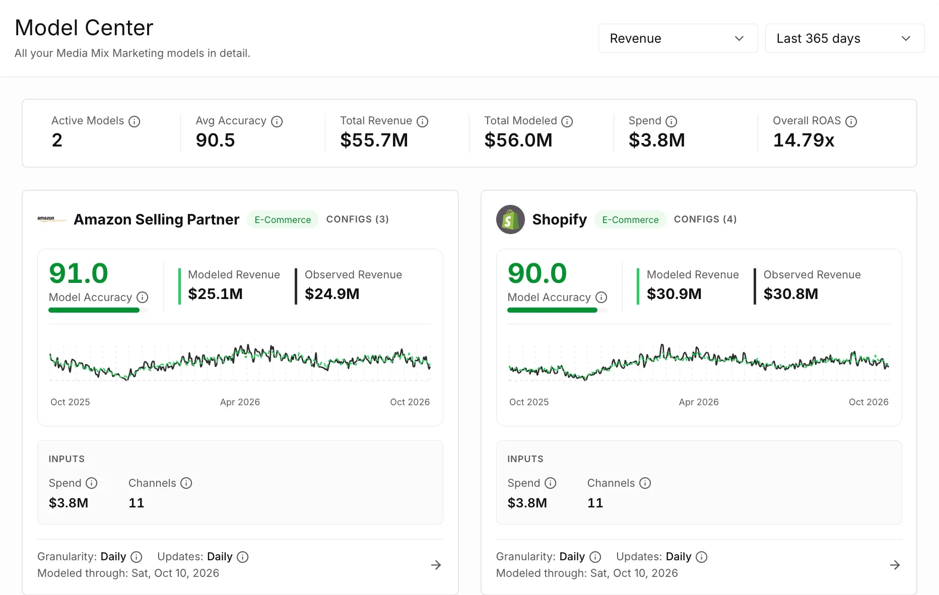939x595 pixels.
Task: Click Amazon Selling Partner title
Action: 157,219
